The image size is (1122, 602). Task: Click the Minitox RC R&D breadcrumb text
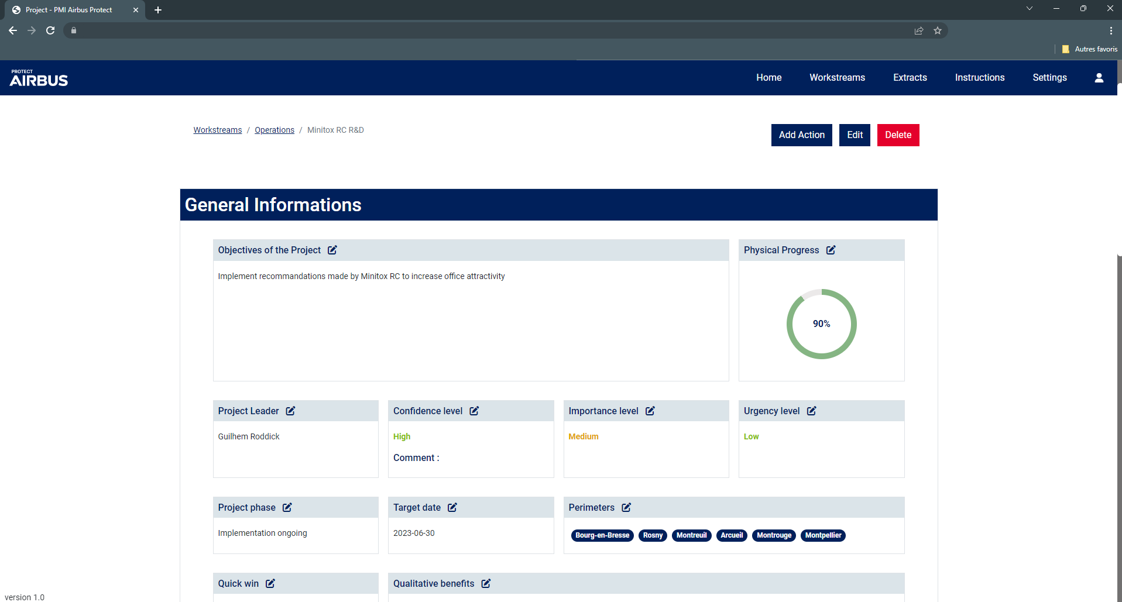(335, 130)
